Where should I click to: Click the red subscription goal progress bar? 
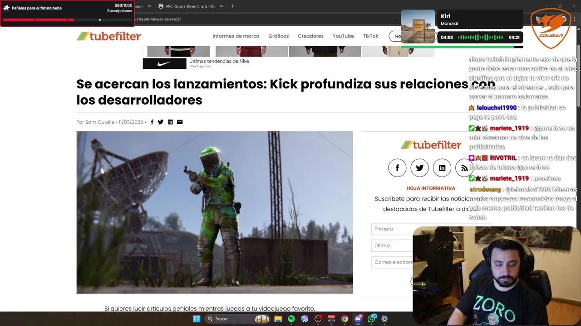67,20
